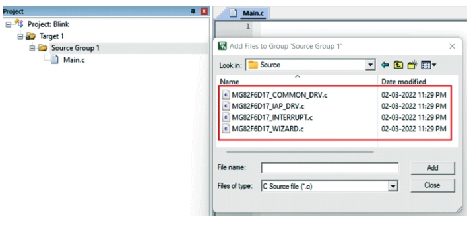Collapse the Target 1 node
The image size is (473, 240).
point(20,36)
